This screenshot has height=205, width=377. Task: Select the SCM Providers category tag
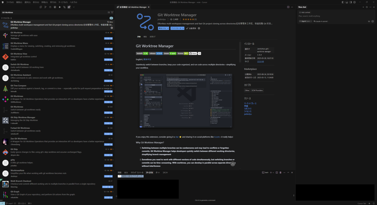257,90
